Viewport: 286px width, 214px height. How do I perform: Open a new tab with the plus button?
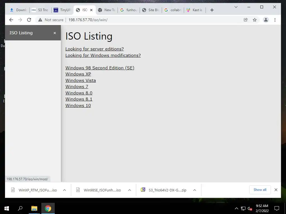click(x=212, y=10)
